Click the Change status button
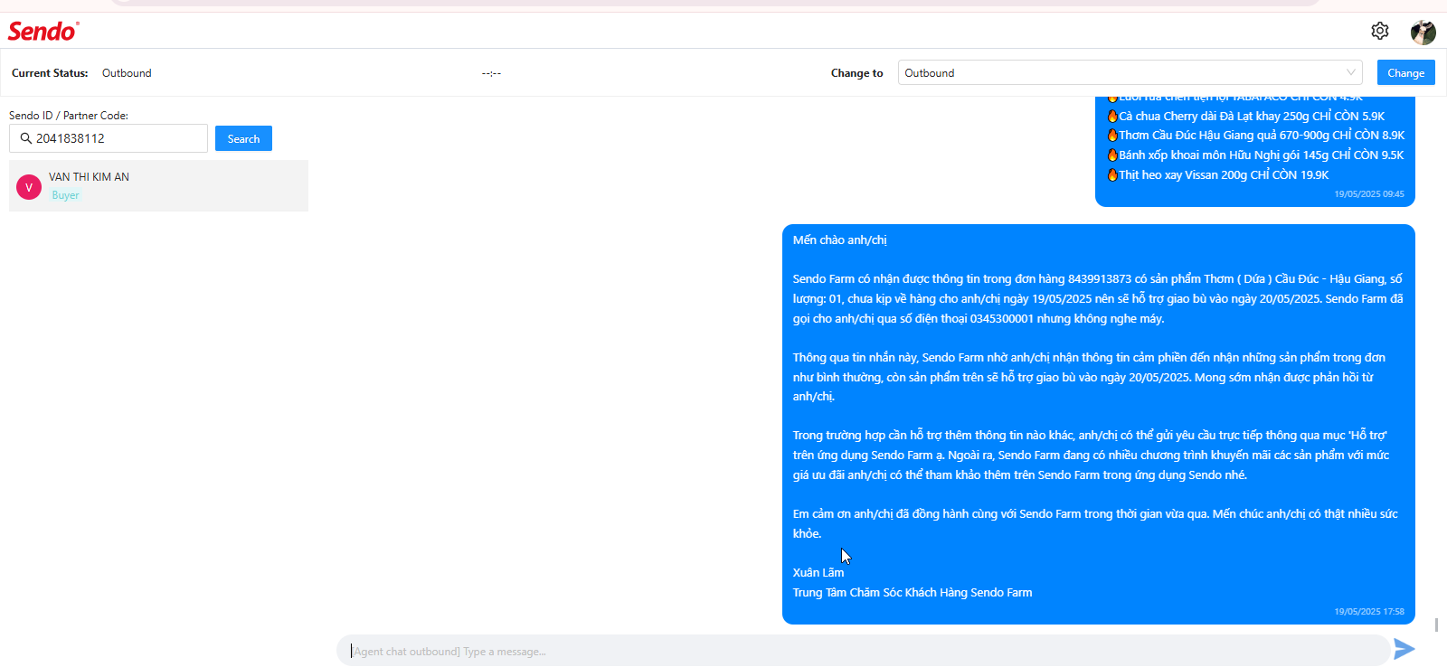 pos(1405,72)
